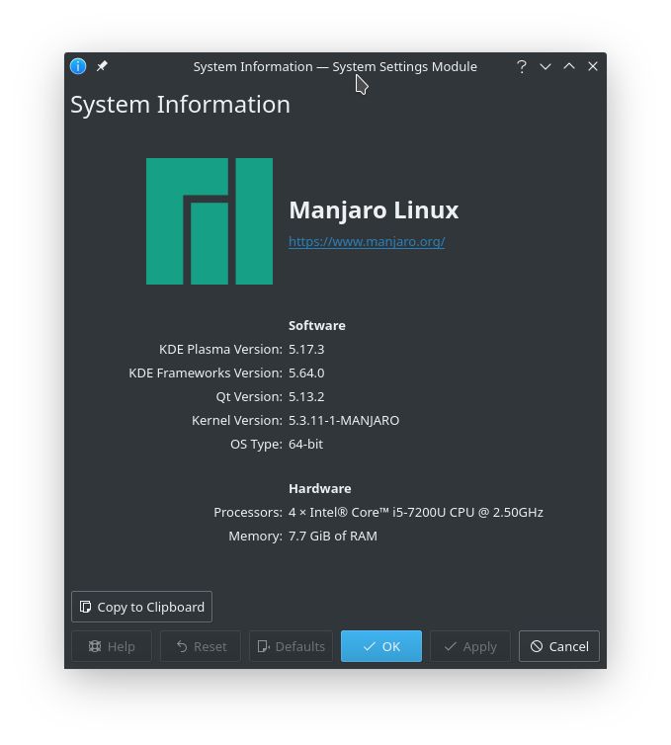Dismiss the dialog with Cancel
Screen dimensions: 671x745
559,646
